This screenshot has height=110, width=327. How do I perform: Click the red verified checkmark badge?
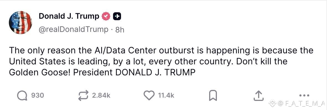[x=106, y=16]
